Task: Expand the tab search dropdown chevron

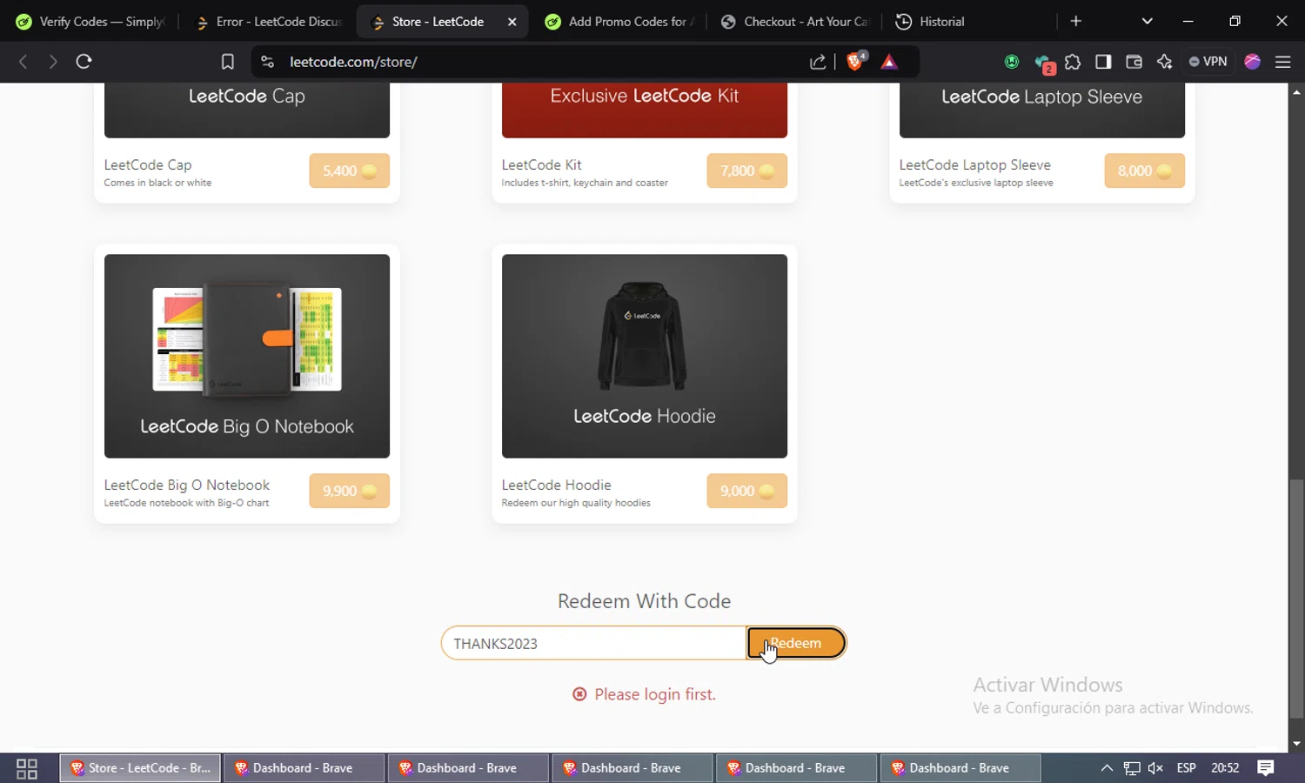Action: point(1147,21)
